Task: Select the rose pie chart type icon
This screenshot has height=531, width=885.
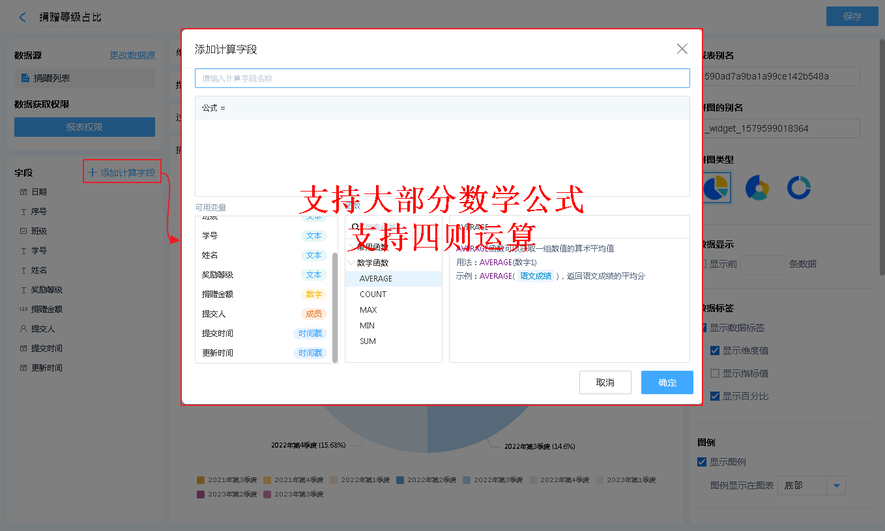Action: (x=757, y=188)
